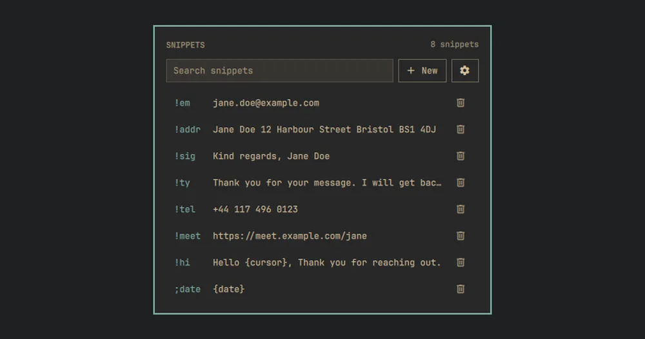This screenshot has width=645, height=339.
Task: Create a new snippet with + New
Action: coord(422,71)
